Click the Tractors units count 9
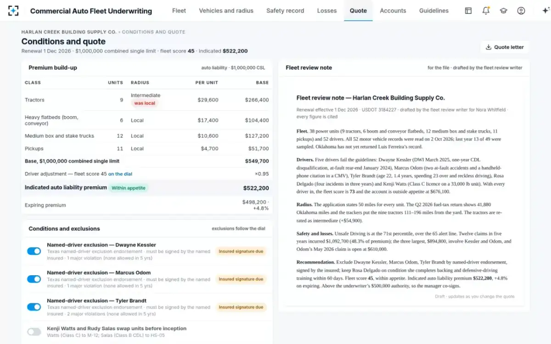The image size is (551, 344). pos(121,100)
